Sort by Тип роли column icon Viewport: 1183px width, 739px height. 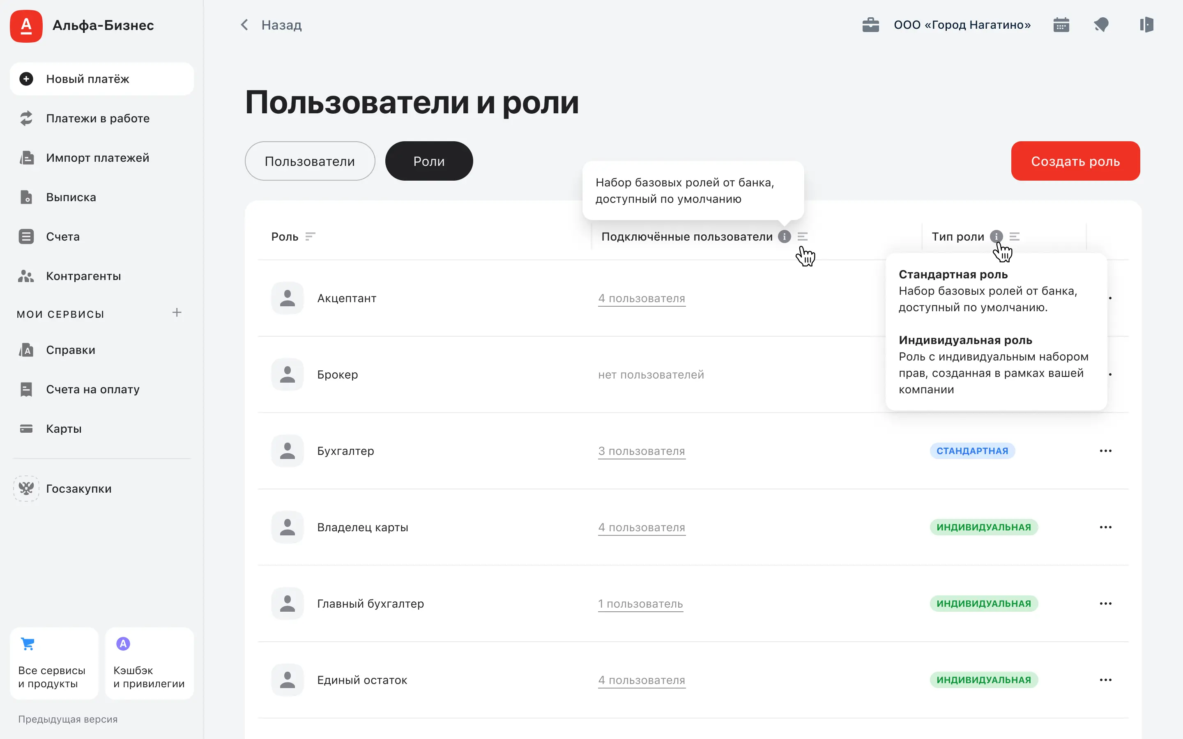[1014, 236]
